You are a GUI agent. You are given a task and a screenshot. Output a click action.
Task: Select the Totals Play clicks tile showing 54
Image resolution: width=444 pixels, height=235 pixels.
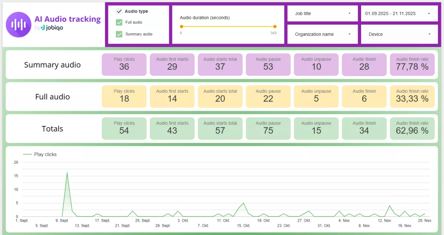pyautogui.click(x=124, y=128)
